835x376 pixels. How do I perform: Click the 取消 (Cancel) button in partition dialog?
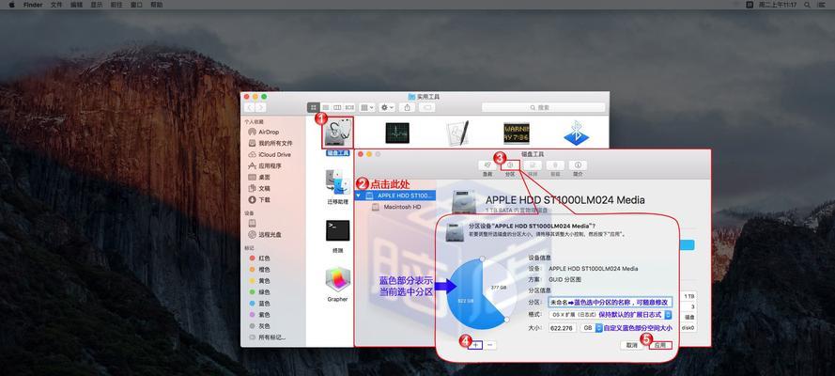(631, 345)
